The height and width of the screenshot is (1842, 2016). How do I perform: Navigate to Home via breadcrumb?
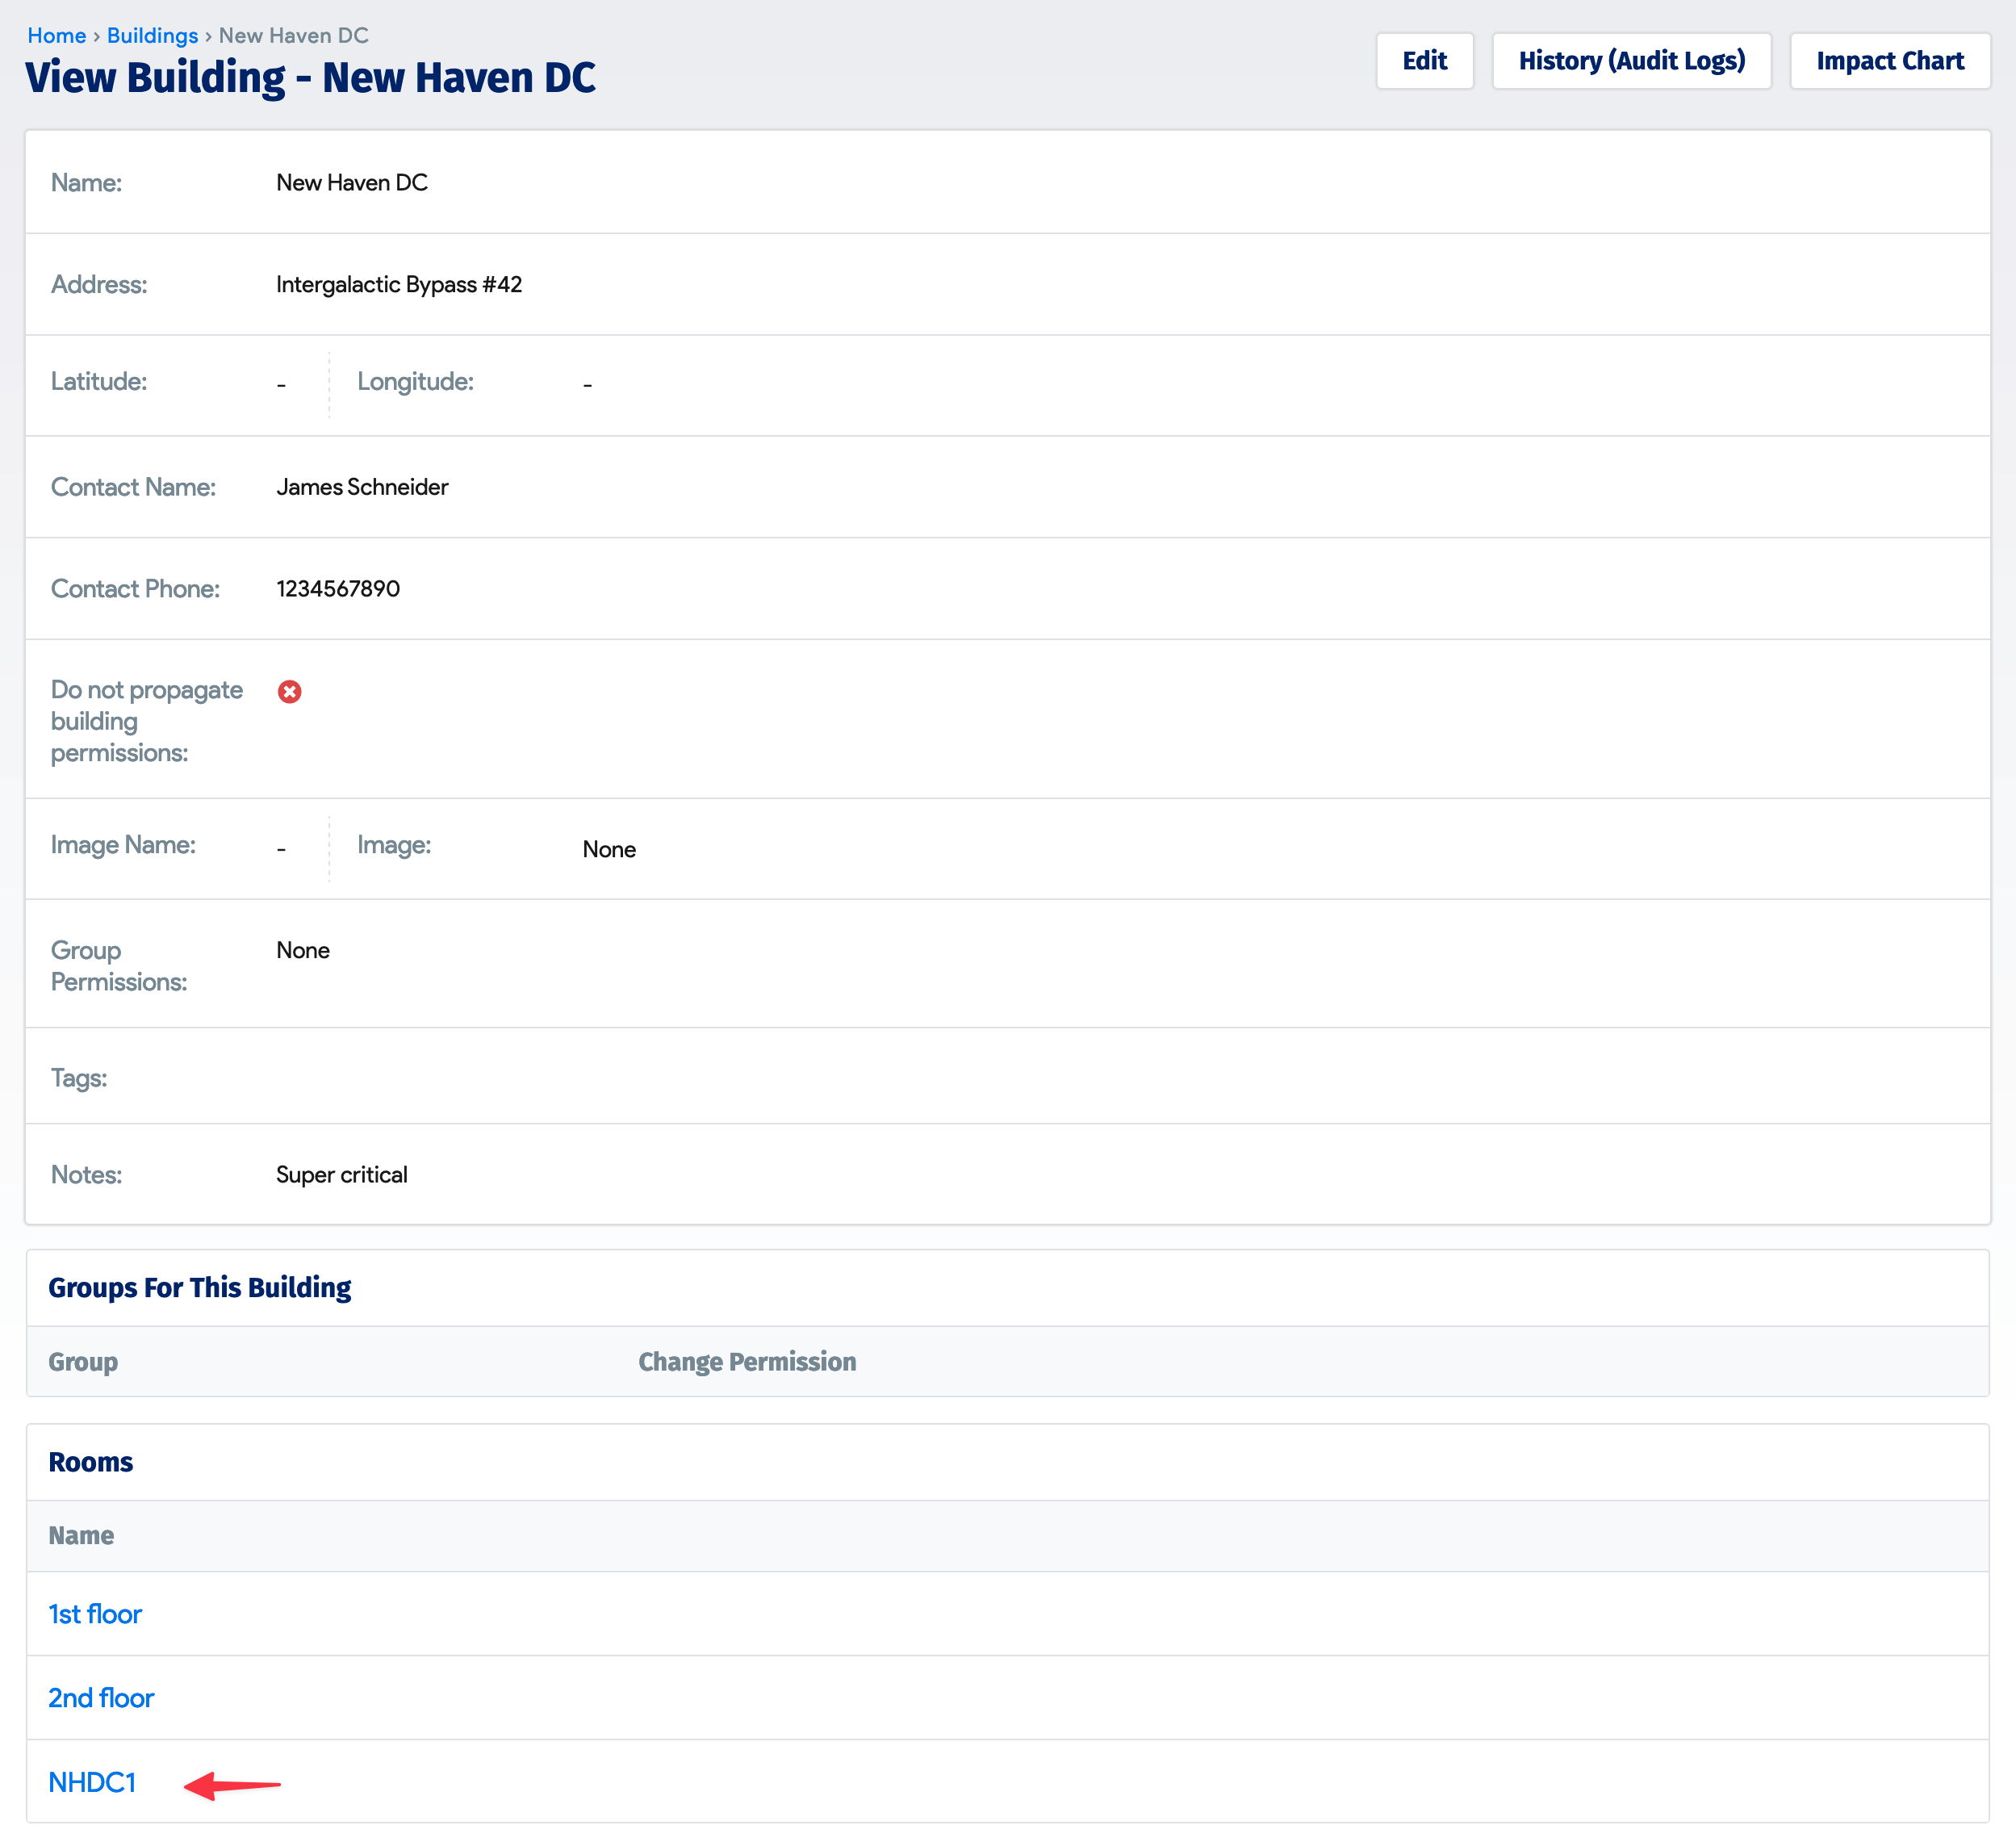[56, 35]
